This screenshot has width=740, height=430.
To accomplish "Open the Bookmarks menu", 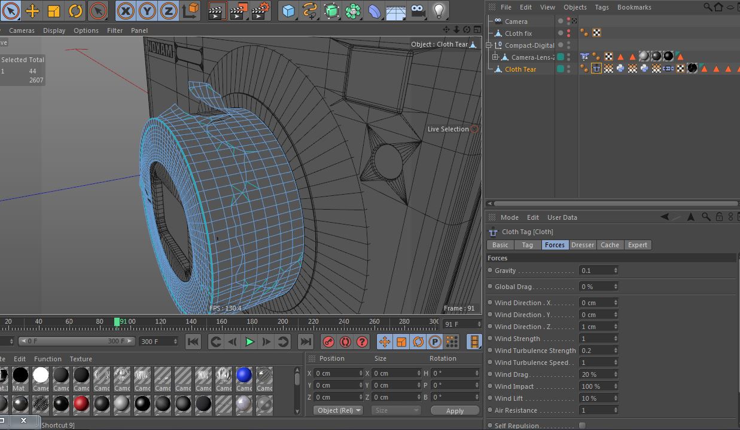I will (634, 7).
